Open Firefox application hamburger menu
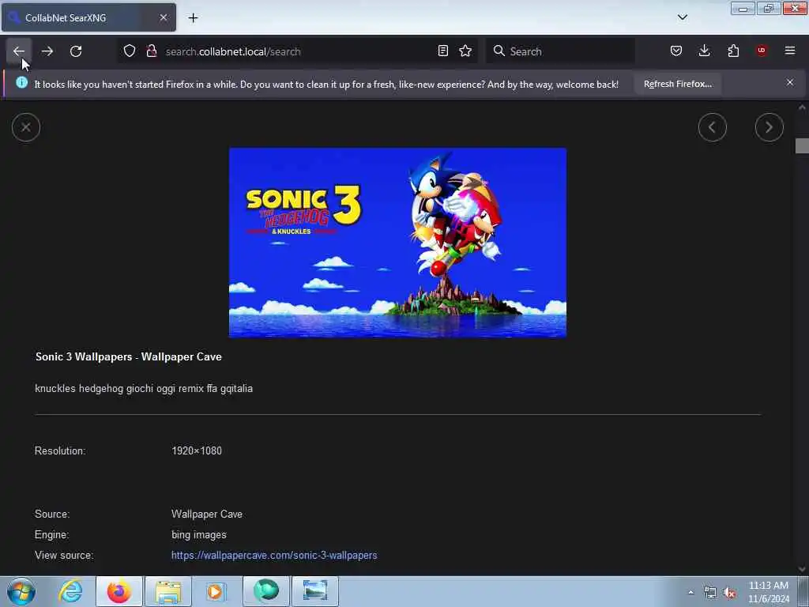This screenshot has width=809, height=607. [790, 51]
